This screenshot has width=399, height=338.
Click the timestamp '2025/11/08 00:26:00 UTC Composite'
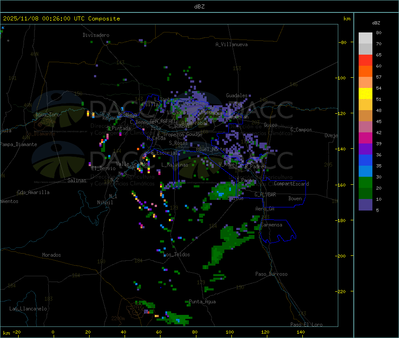[61, 19]
